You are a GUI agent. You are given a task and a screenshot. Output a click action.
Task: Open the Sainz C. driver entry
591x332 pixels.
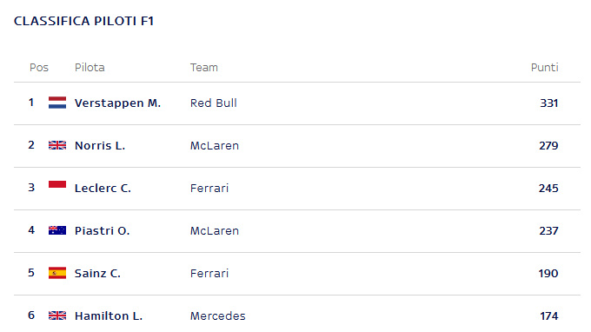(97, 273)
